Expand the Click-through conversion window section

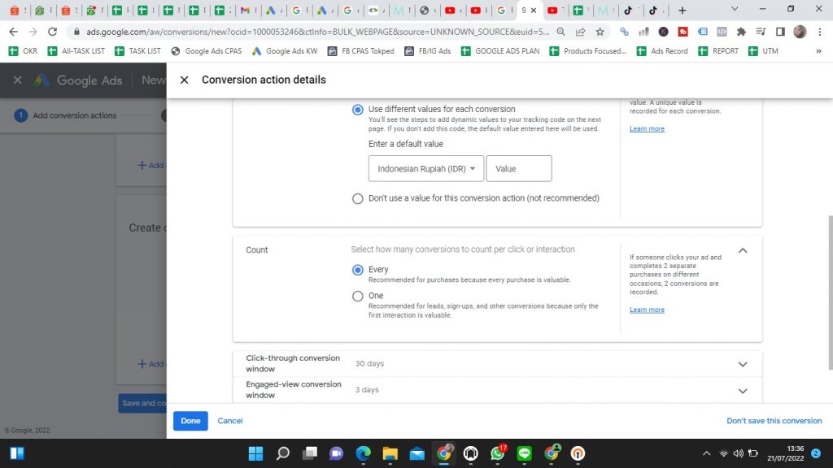[742, 364]
